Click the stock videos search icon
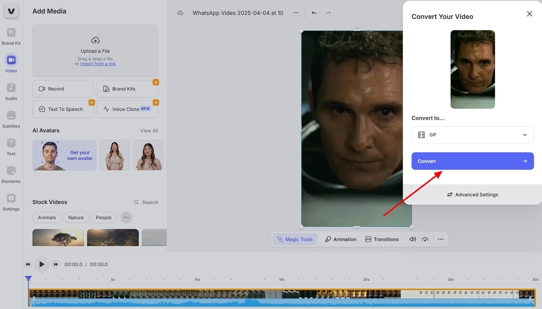542x309 pixels. [136, 202]
